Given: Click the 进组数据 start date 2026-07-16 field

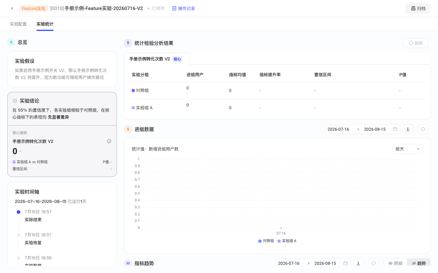Looking at the screenshot, I should click(338, 129).
